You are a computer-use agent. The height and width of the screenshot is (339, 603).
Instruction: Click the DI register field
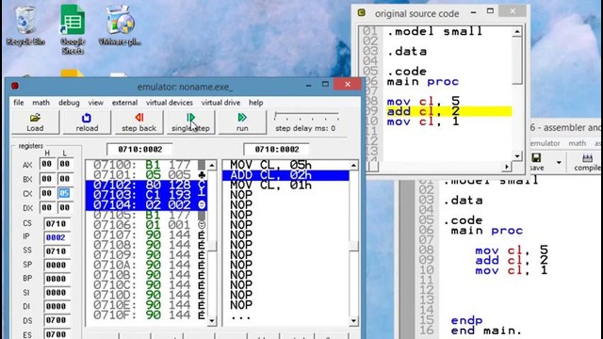[x=57, y=306]
